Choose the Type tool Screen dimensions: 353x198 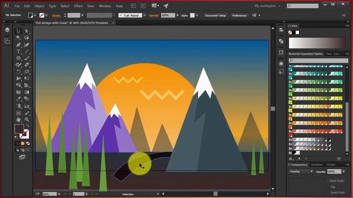coord(18,51)
